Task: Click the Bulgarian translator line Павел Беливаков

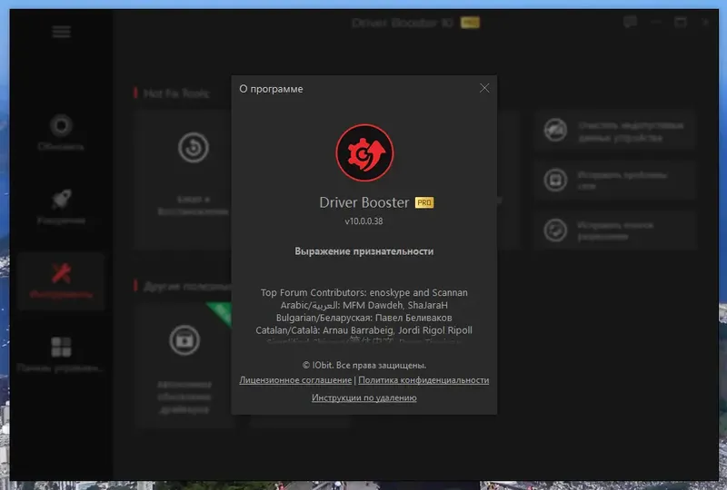Action: tap(364, 318)
